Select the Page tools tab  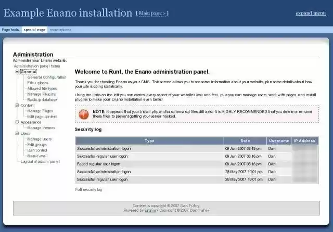click(10, 30)
